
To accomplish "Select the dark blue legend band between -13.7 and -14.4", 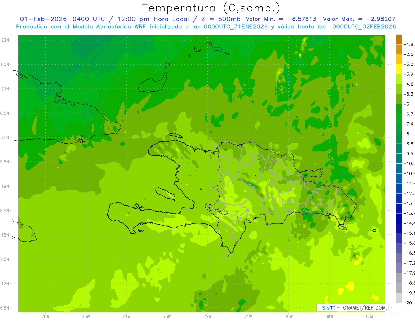I will click(x=399, y=218).
